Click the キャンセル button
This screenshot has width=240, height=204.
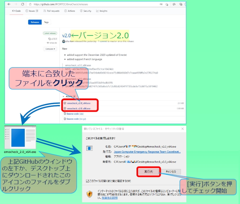click(x=171, y=172)
